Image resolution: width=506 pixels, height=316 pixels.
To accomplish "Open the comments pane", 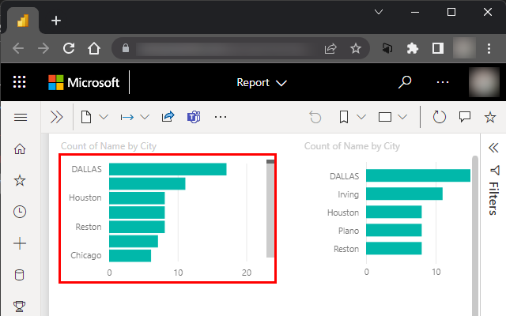I will (465, 117).
